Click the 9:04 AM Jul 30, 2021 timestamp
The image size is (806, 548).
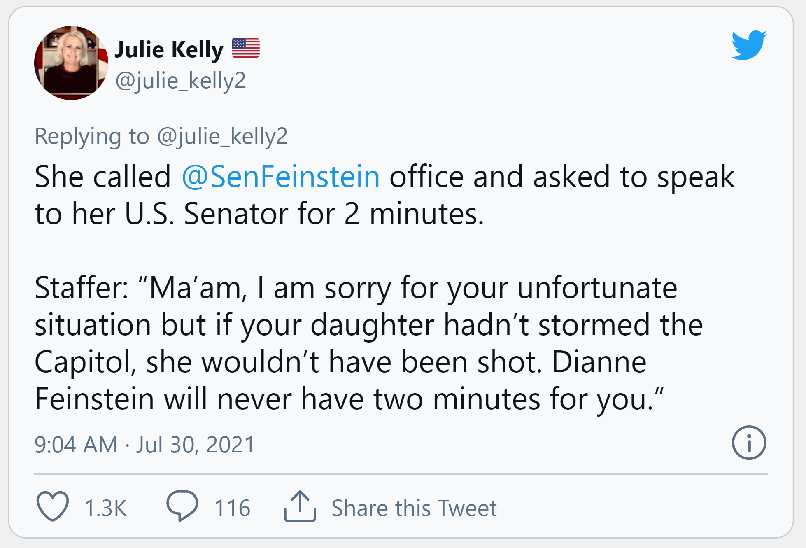click(x=145, y=445)
